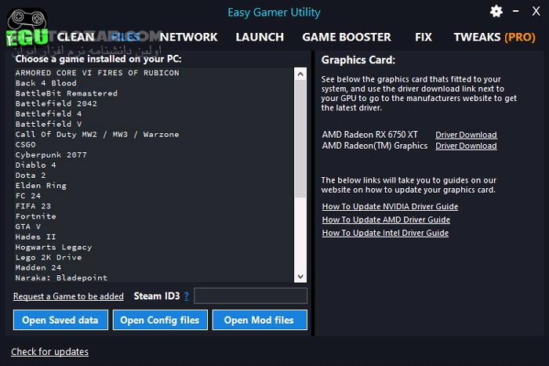Screen dimensions: 549x366
Task: Click the game list scrollbar thumb
Action: (x=300, y=139)
